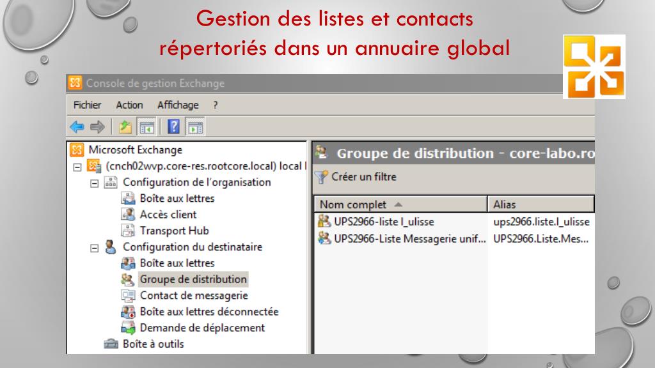Click the Forward arrow toolbar icon
The image size is (655, 368).
pos(97,127)
